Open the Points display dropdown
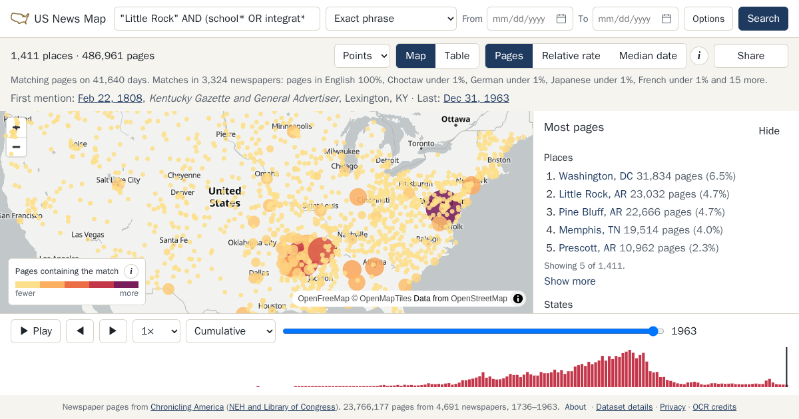The width and height of the screenshot is (799, 419). (362, 56)
